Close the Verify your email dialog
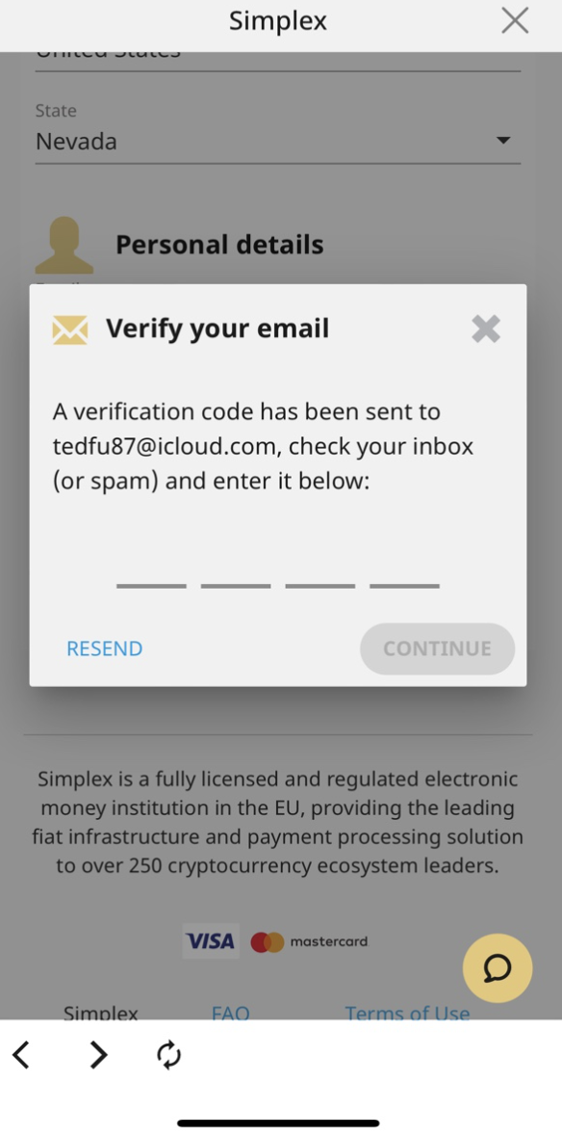The height and width of the screenshot is (1137, 562). pyautogui.click(x=486, y=330)
